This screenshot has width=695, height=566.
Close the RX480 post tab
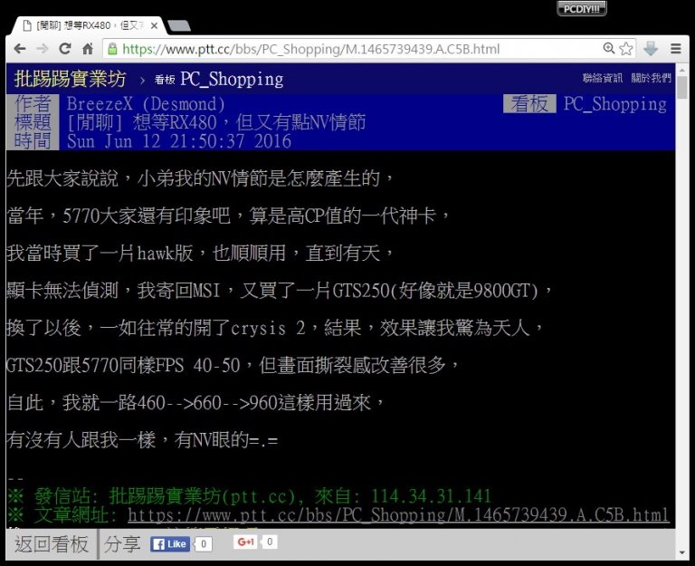coord(154,25)
